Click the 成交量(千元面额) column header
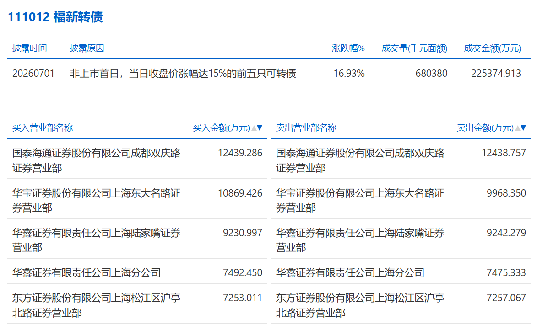The width and height of the screenshot is (537, 325). 414,48
